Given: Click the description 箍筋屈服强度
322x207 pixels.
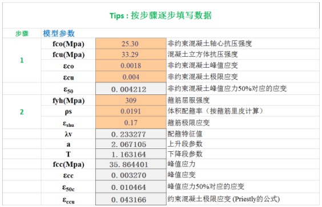Looking at the screenshot, I should click(x=188, y=100).
